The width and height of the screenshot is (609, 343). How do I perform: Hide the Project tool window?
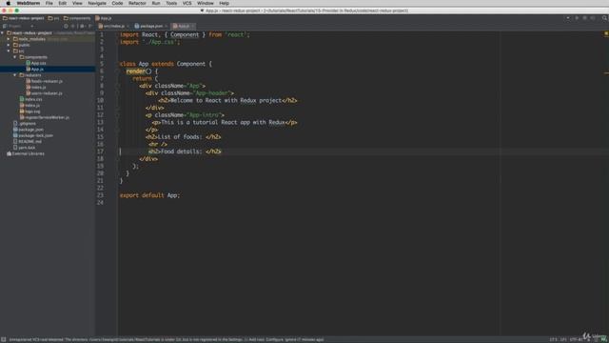[90, 26]
